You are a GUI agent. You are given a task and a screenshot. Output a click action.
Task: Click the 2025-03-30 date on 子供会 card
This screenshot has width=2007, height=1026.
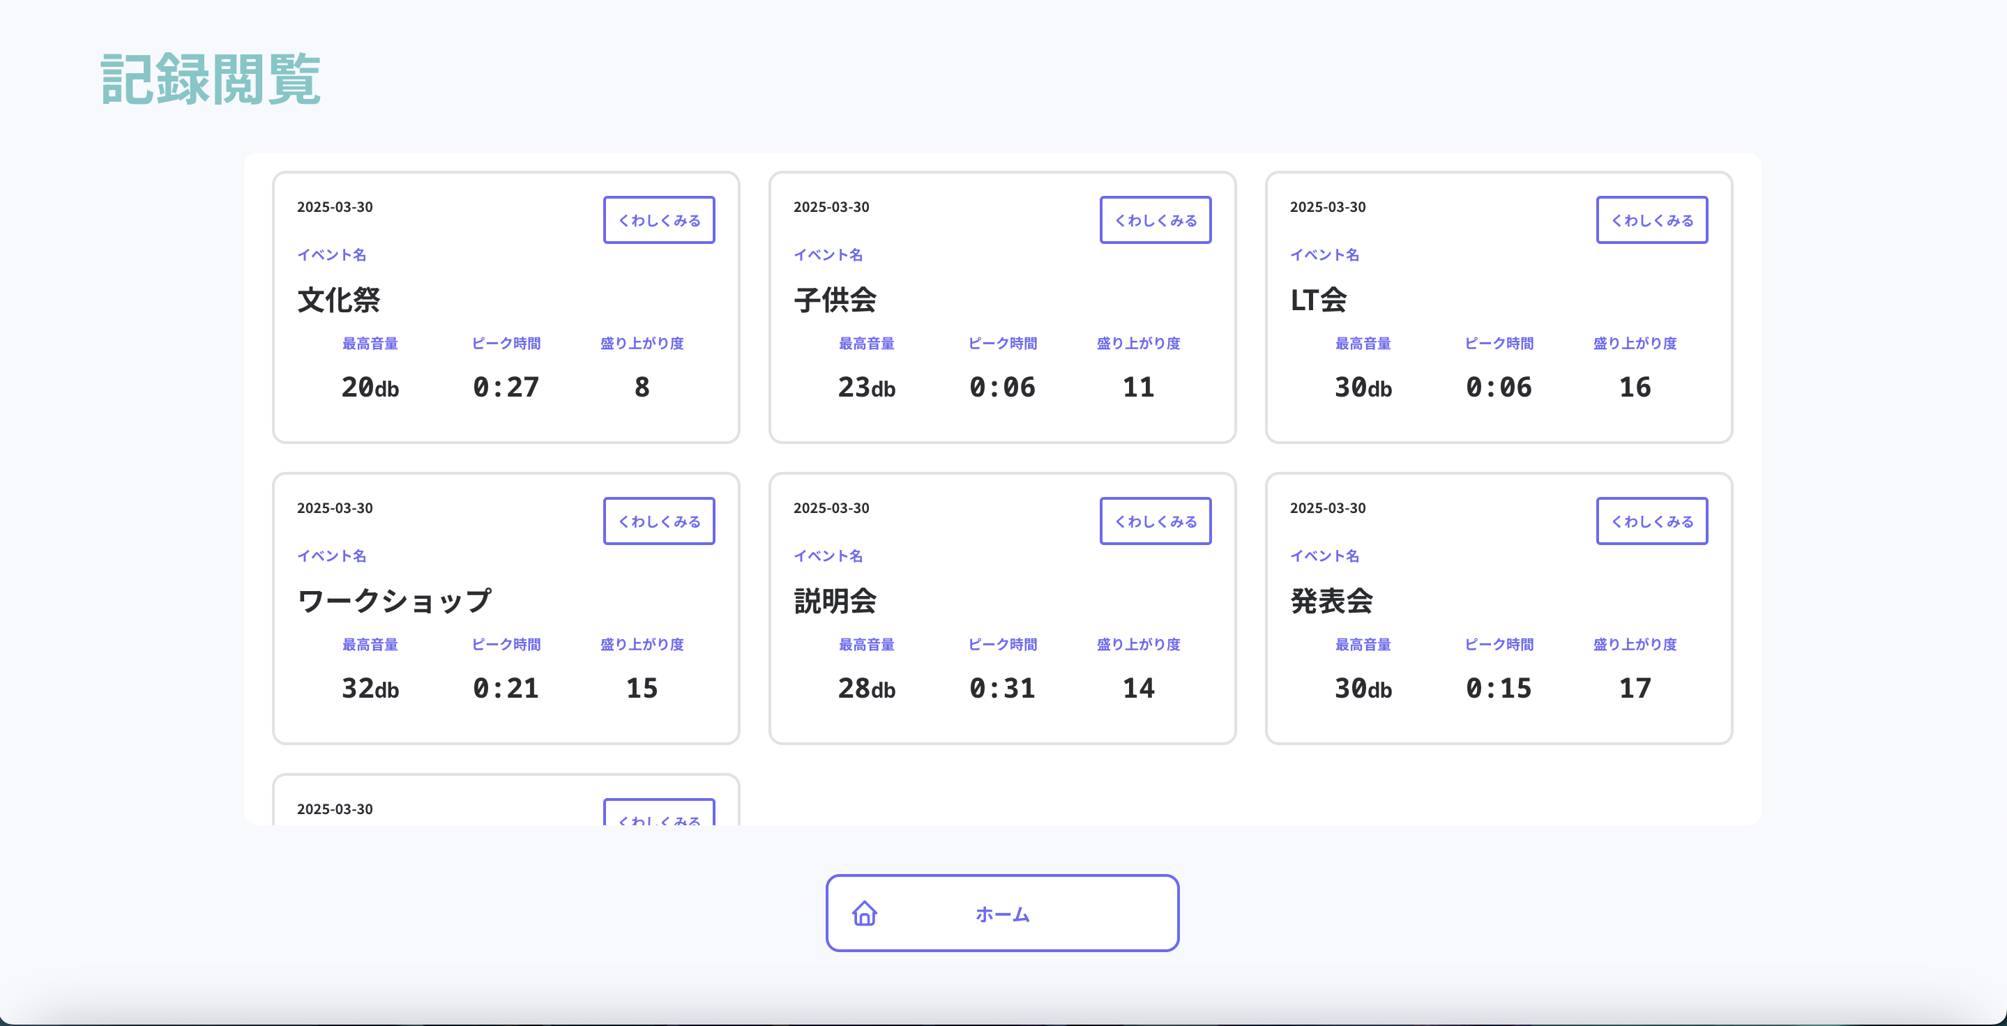pyautogui.click(x=831, y=207)
